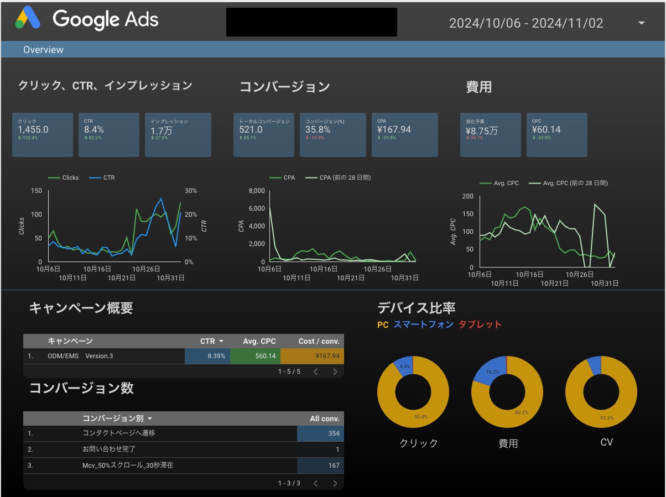Select the コンバージョン(%) 35.8% scorecard

pyautogui.click(x=333, y=135)
